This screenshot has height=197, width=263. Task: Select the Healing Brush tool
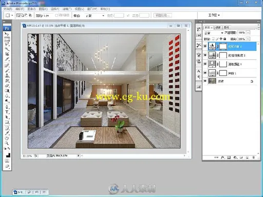pos(7,66)
